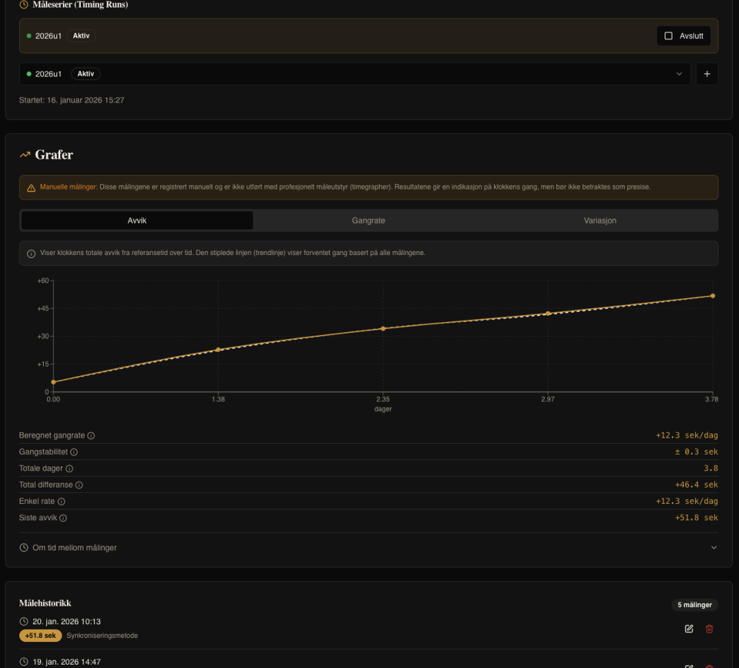
Task: Switch to the Variasjon tab
Action: coord(600,220)
